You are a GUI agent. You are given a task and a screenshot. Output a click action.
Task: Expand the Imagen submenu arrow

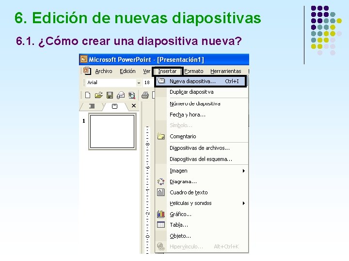244,171
